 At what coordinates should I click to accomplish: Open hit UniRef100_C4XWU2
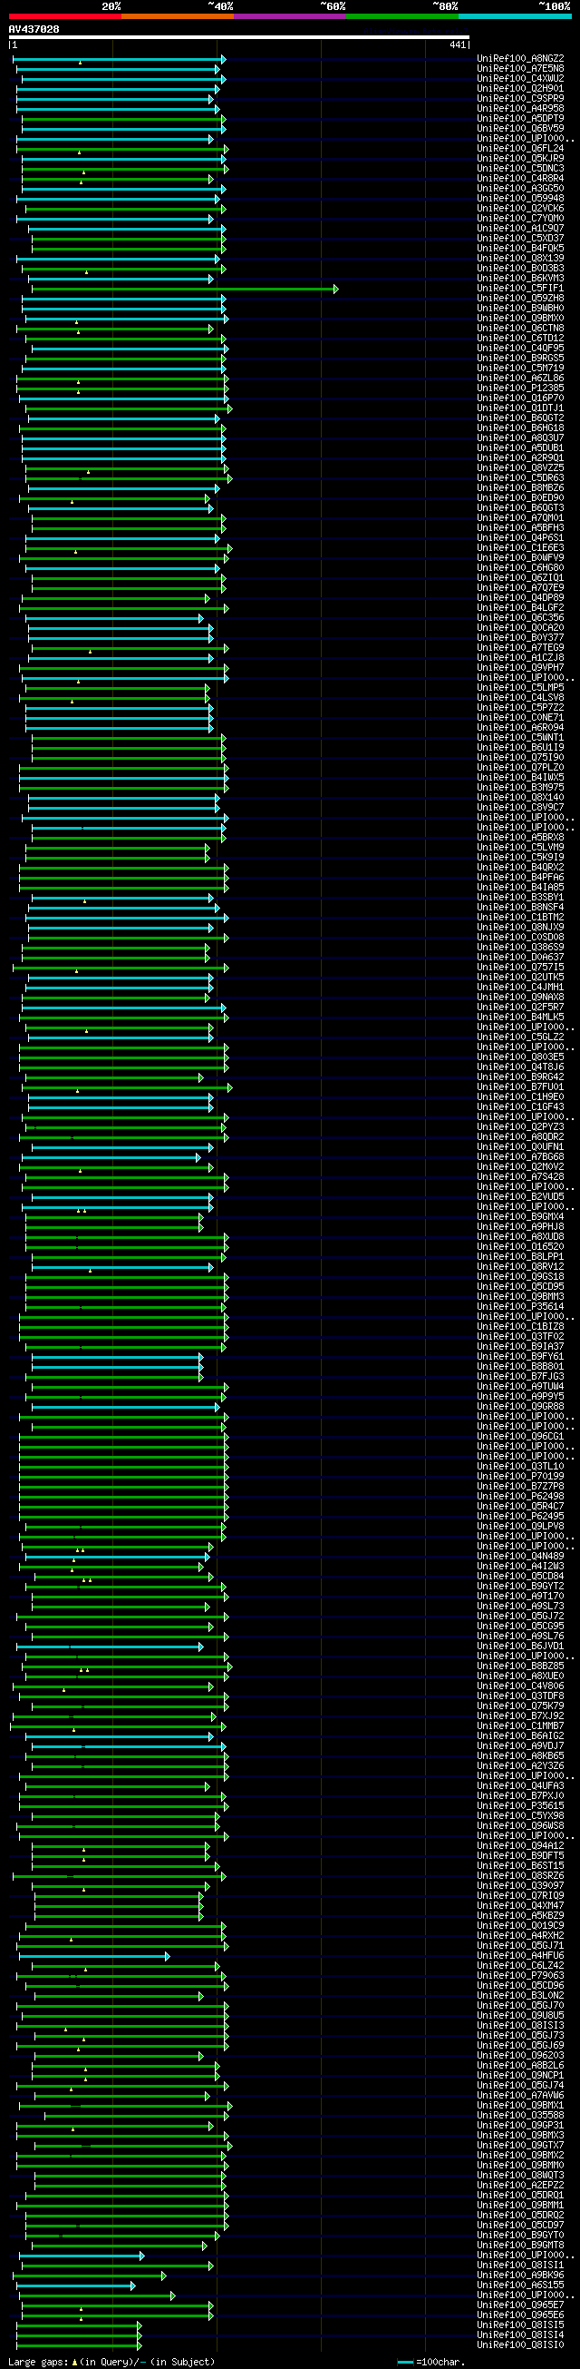click(520, 79)
